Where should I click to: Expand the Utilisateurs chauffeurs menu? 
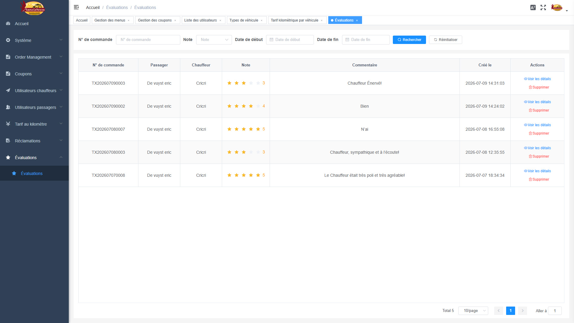tap(34, 91)
